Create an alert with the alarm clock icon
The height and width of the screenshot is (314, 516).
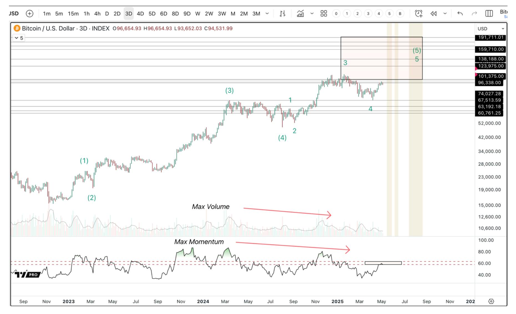(419, 14)
